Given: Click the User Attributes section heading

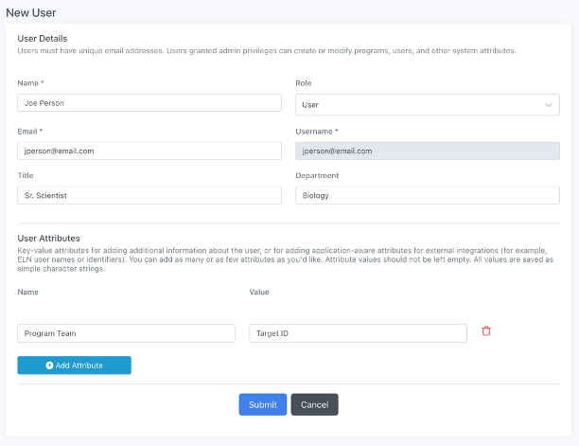Looking at the screenshot, I should (x=48, y=238).
